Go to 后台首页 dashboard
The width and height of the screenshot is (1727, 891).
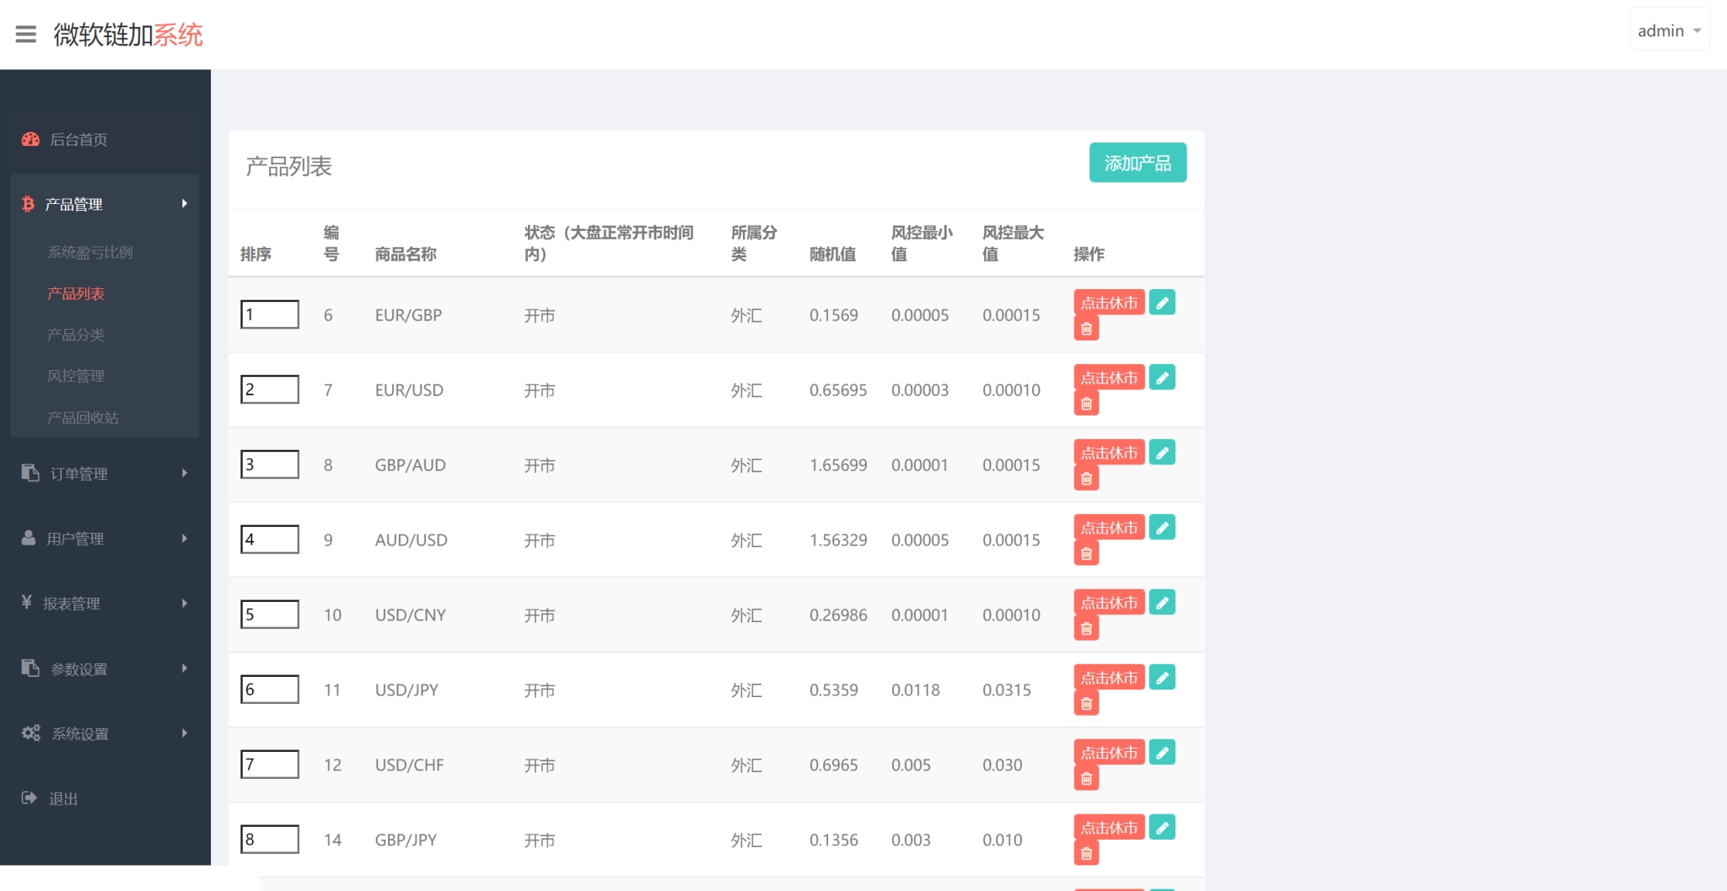tap(78, 140)
